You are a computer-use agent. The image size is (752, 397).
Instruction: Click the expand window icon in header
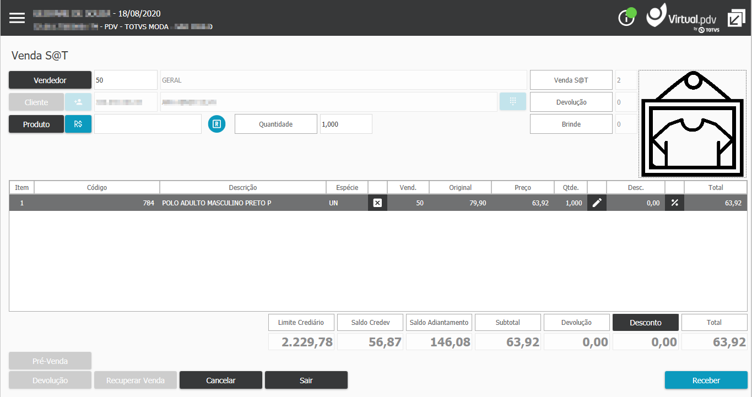[736, 18]
